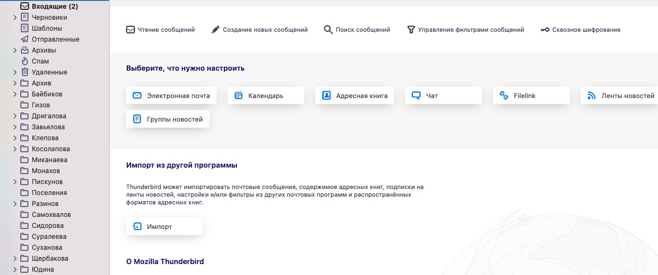
Task: Open Создание новых сообщений link
Action: (259, 30)
